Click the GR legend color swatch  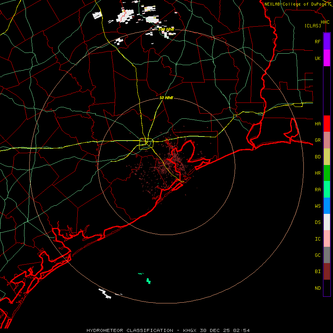pos(327,140)
